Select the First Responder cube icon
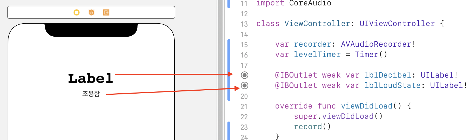This screenshot has width=475, height=140. pyautogui.click(x=91, y=12)
